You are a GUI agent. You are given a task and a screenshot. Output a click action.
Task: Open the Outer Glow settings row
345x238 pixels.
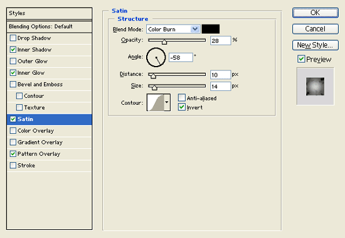click(x=50, y=62)
